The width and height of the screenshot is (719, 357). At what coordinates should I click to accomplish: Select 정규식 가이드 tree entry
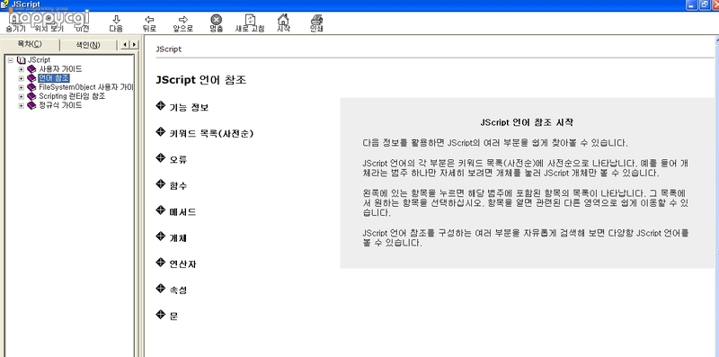coord(60,105)
